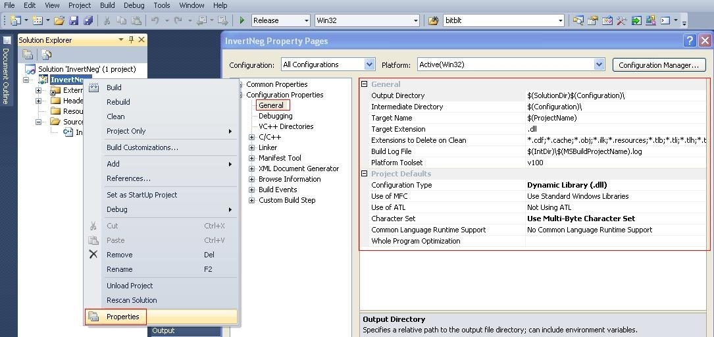Click the Paste clipboard toolbar icon
This screenshot has height=337, width=714.
[136, 20]
